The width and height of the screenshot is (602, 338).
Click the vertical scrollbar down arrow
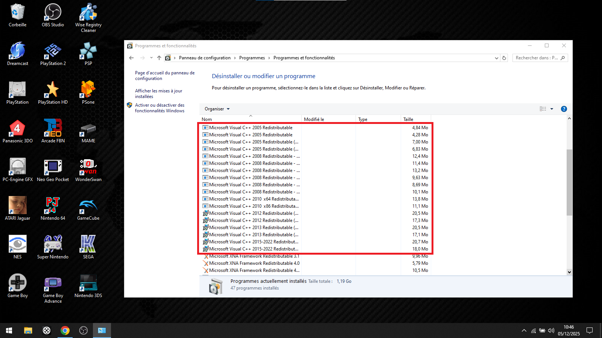coord(569,272)
